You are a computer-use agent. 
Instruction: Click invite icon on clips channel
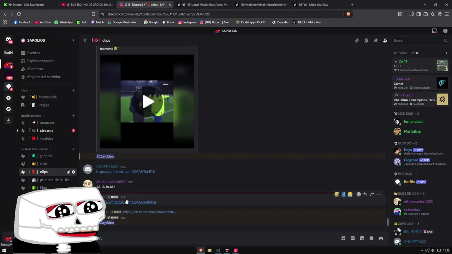[69, 172]
